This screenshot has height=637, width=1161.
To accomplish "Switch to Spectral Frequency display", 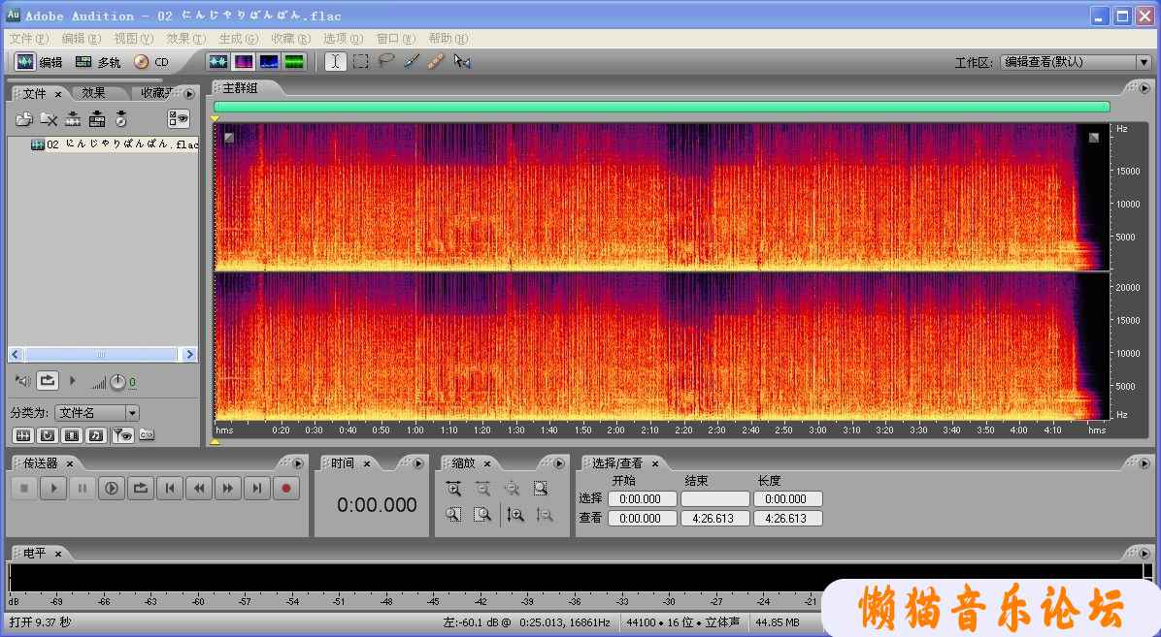I will click(244, 62).
